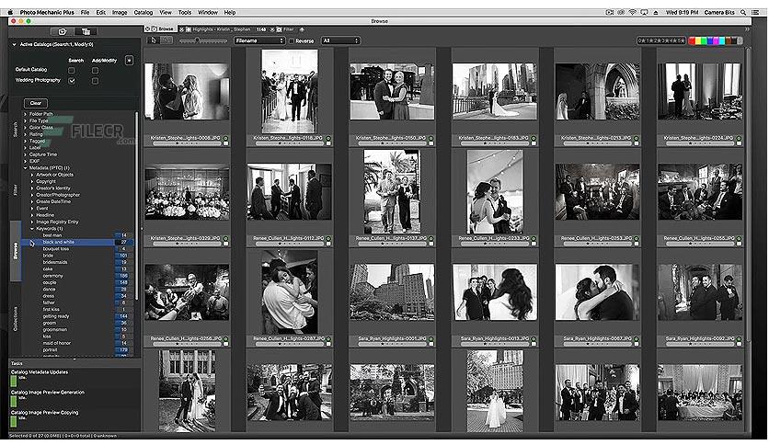Viewport: 769px width, 445px height.
Task: Filter by the red color class swatch
Action: (x=692, y=40)
